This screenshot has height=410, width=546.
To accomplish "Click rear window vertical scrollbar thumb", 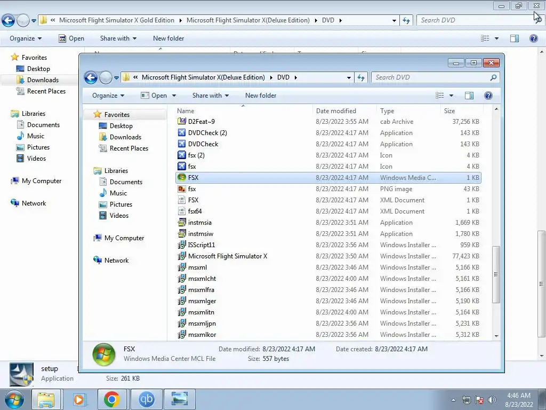I will coord(541,283).
